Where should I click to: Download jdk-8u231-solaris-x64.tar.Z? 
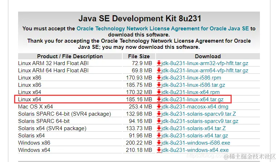pos(193,128)
